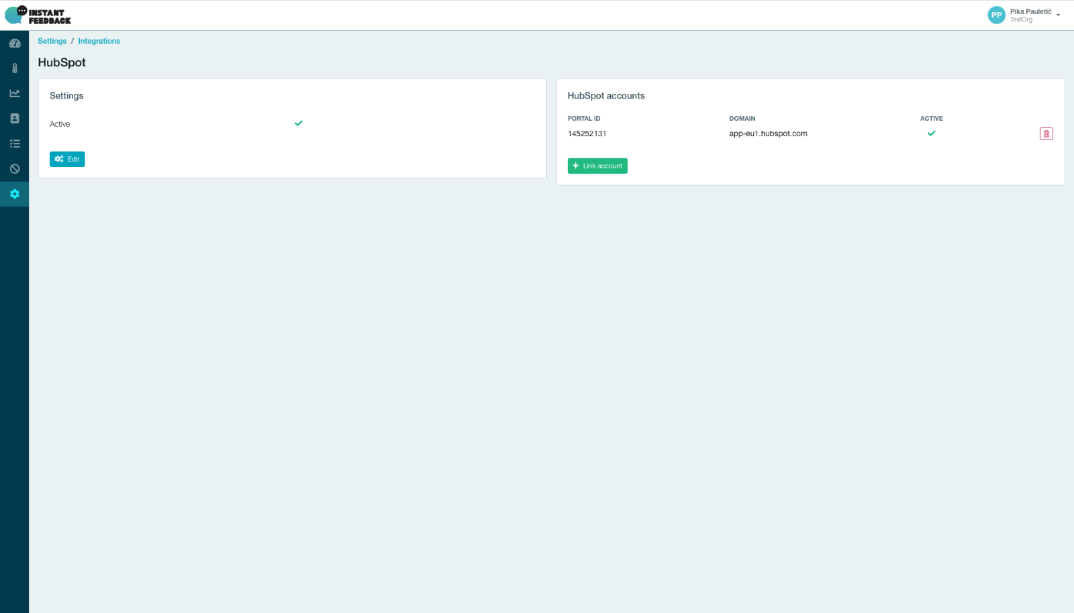1074x613 pixels.
Task: Click the green checkmark beside Active setting
Action: [x=299, y=123]
